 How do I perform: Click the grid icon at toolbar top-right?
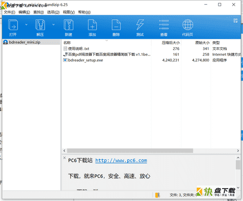pos(235,21)
